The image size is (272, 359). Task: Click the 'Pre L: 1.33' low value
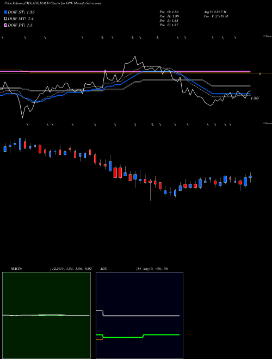point(169,21)
